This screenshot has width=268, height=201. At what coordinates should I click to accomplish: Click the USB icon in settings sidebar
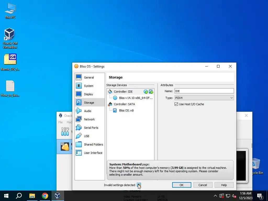pos(79,136)
